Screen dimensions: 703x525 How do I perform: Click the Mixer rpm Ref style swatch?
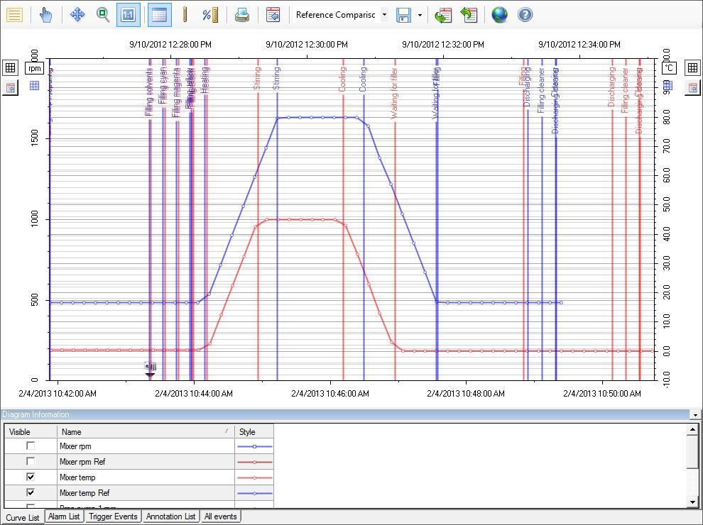[254, 462]
